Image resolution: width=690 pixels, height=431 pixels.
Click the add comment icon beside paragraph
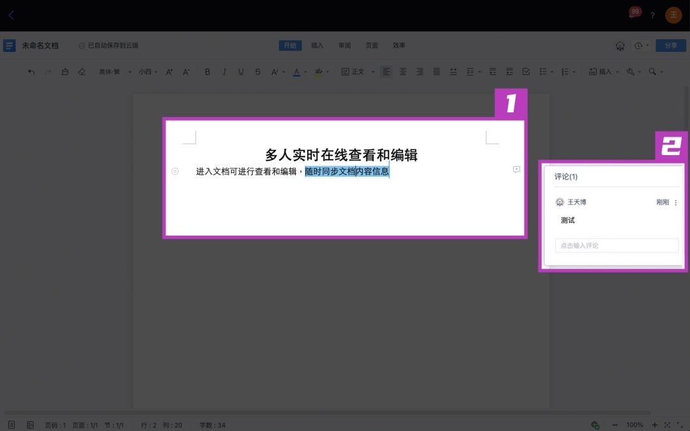click(516, 170)
